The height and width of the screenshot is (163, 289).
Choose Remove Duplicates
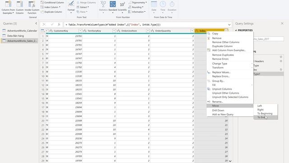coord(230,55)
